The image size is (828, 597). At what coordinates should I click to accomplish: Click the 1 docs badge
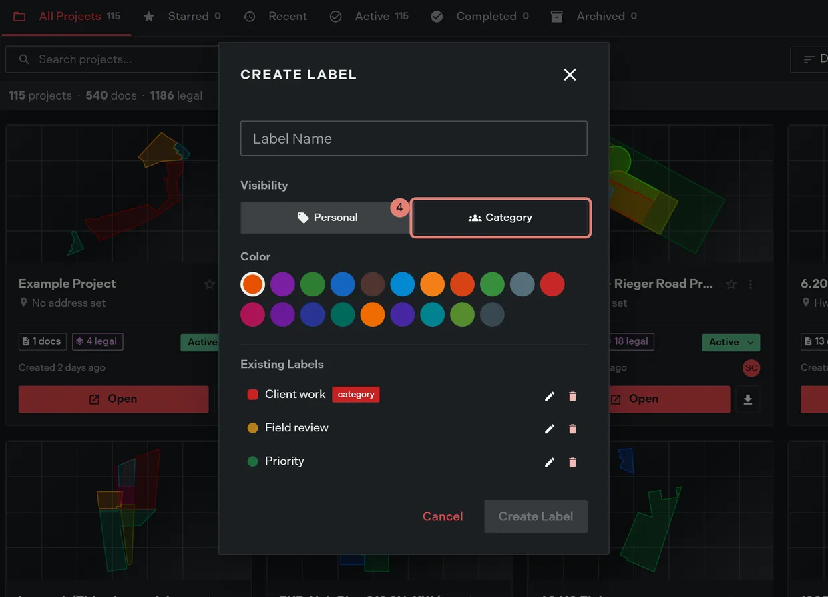click(43, 341)
